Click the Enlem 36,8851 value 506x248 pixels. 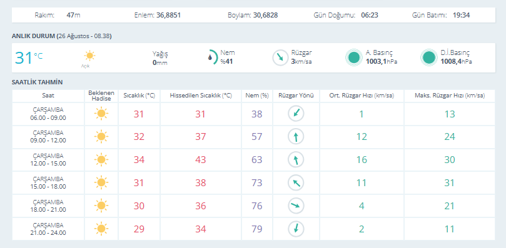(168, 15)
